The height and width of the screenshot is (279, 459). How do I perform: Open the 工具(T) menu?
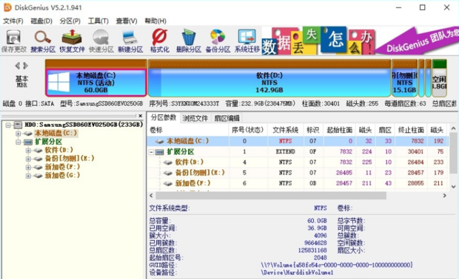[x=98, y=21]
